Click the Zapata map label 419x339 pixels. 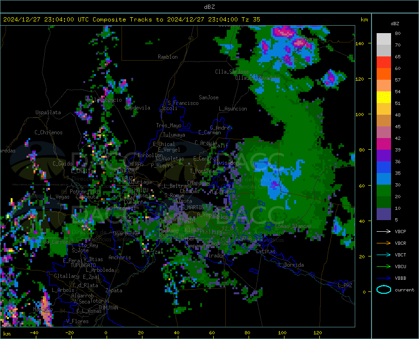[114, 291]
